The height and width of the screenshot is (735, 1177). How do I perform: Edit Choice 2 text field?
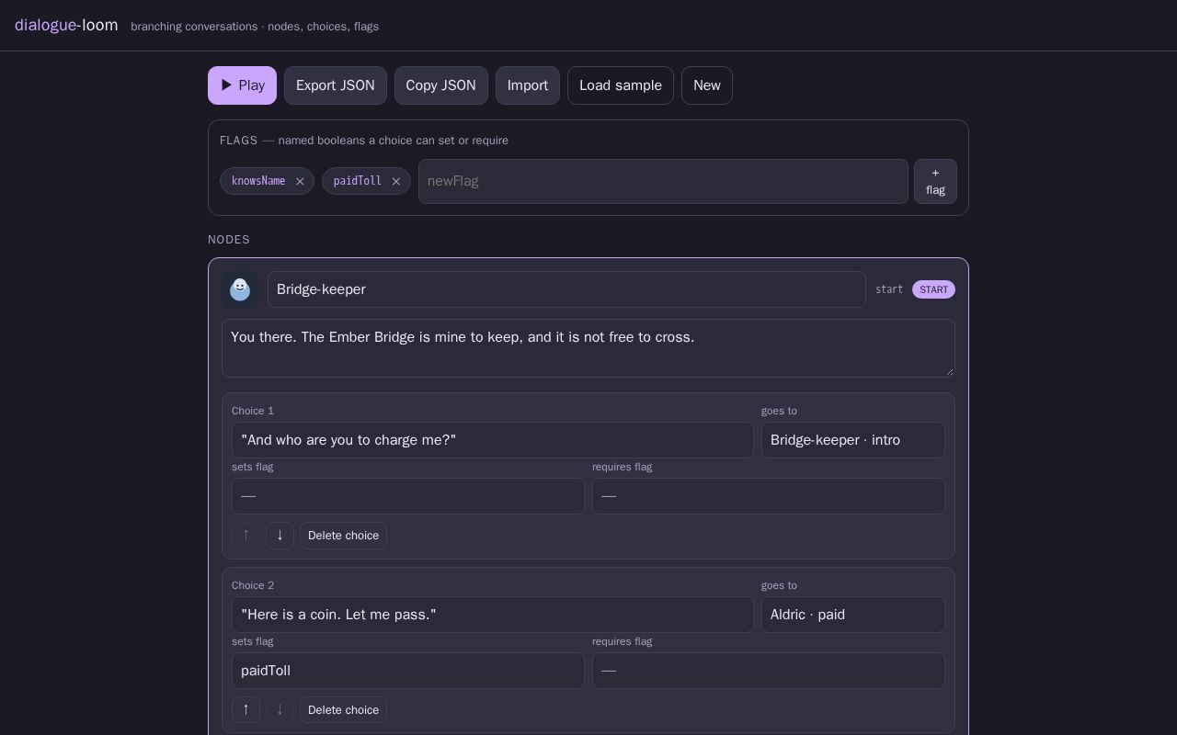pos(493,615)
